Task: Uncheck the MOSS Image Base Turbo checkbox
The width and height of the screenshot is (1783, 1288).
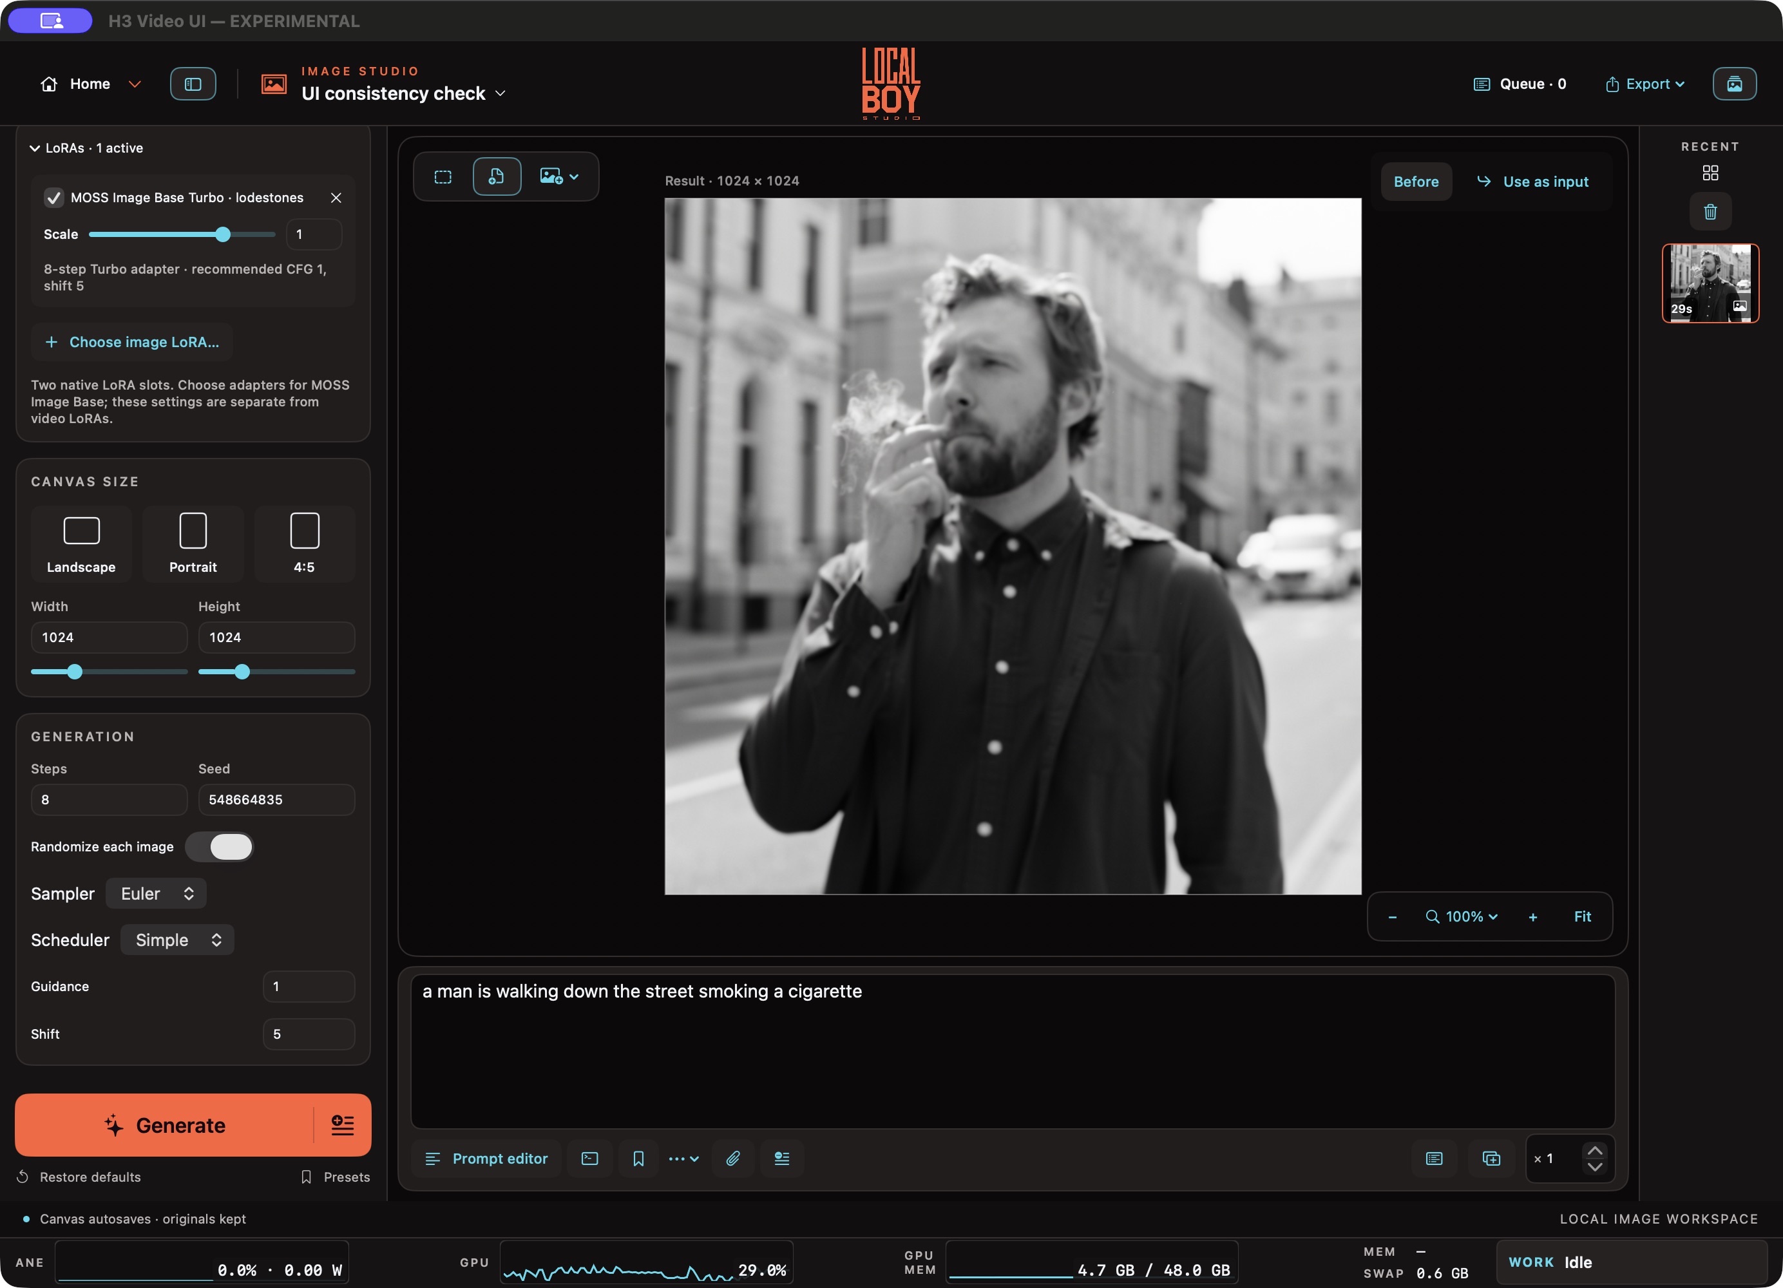Action: [x=53, y=198]
